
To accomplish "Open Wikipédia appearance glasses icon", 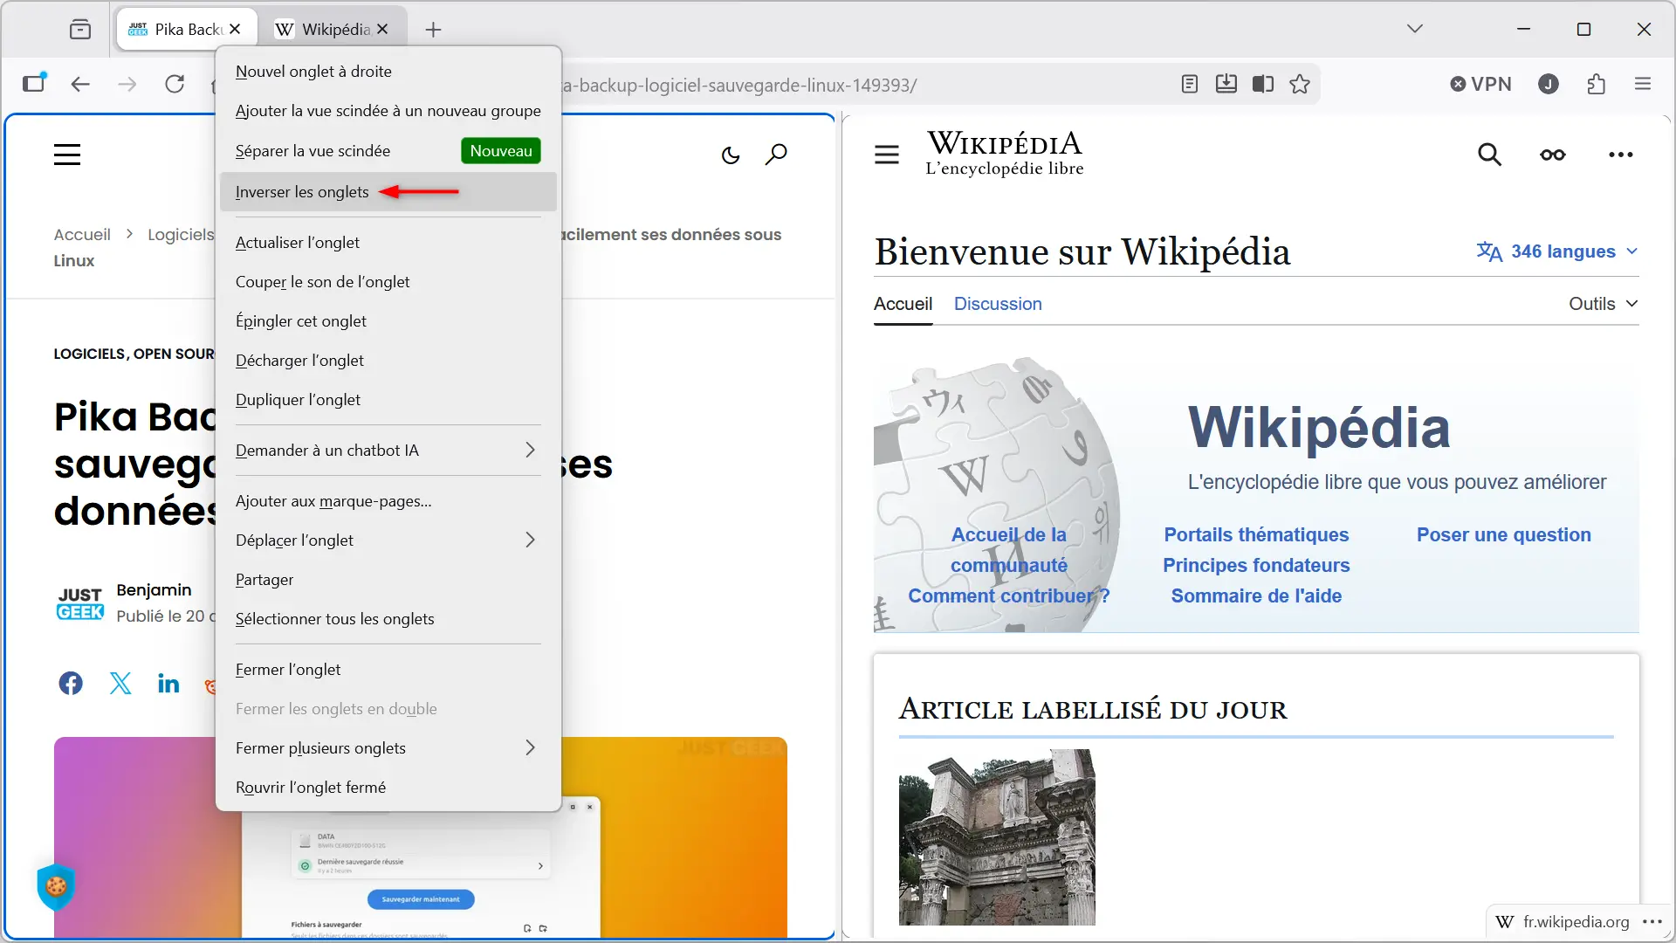I will click(1553, 155).
